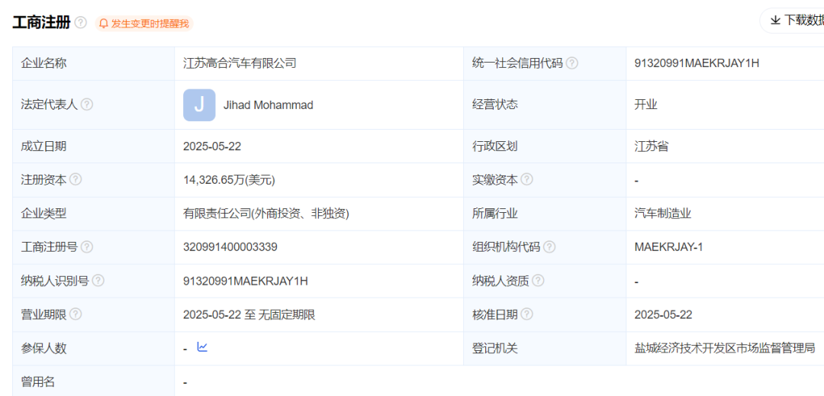Screen dimensions: 824x396
Task: Click the credit code 91320991MAEKRJAY1H value
Action: pos(697,63)
